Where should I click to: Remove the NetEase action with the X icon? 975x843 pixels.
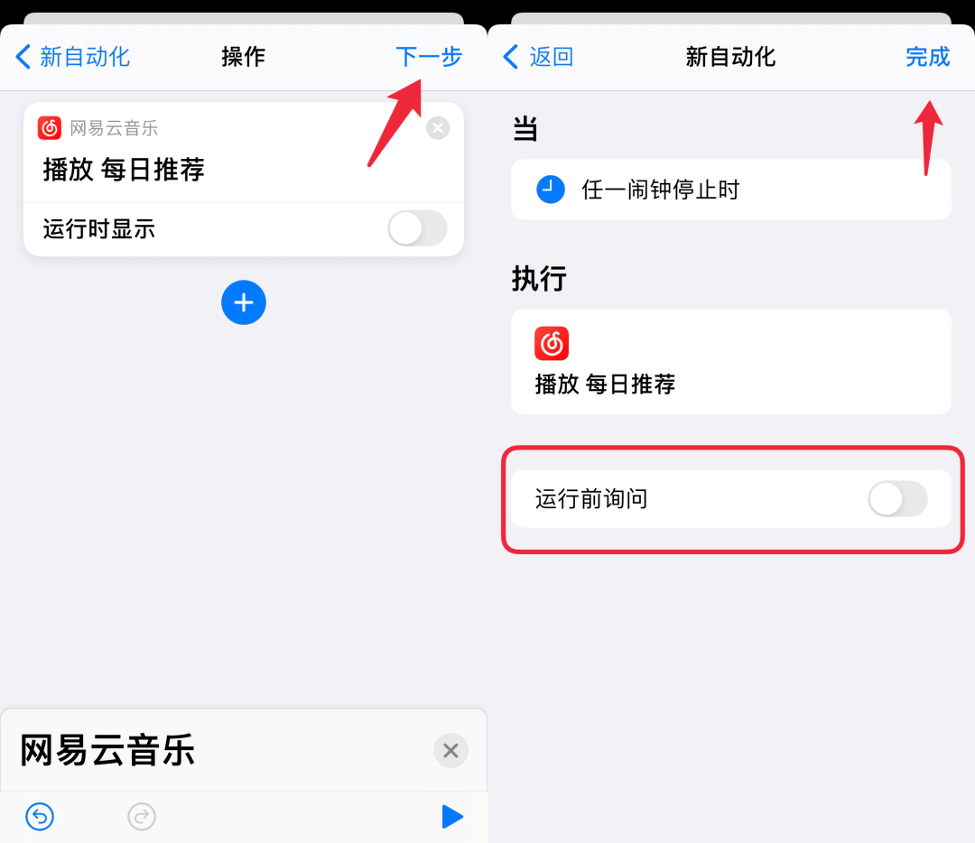438,128
